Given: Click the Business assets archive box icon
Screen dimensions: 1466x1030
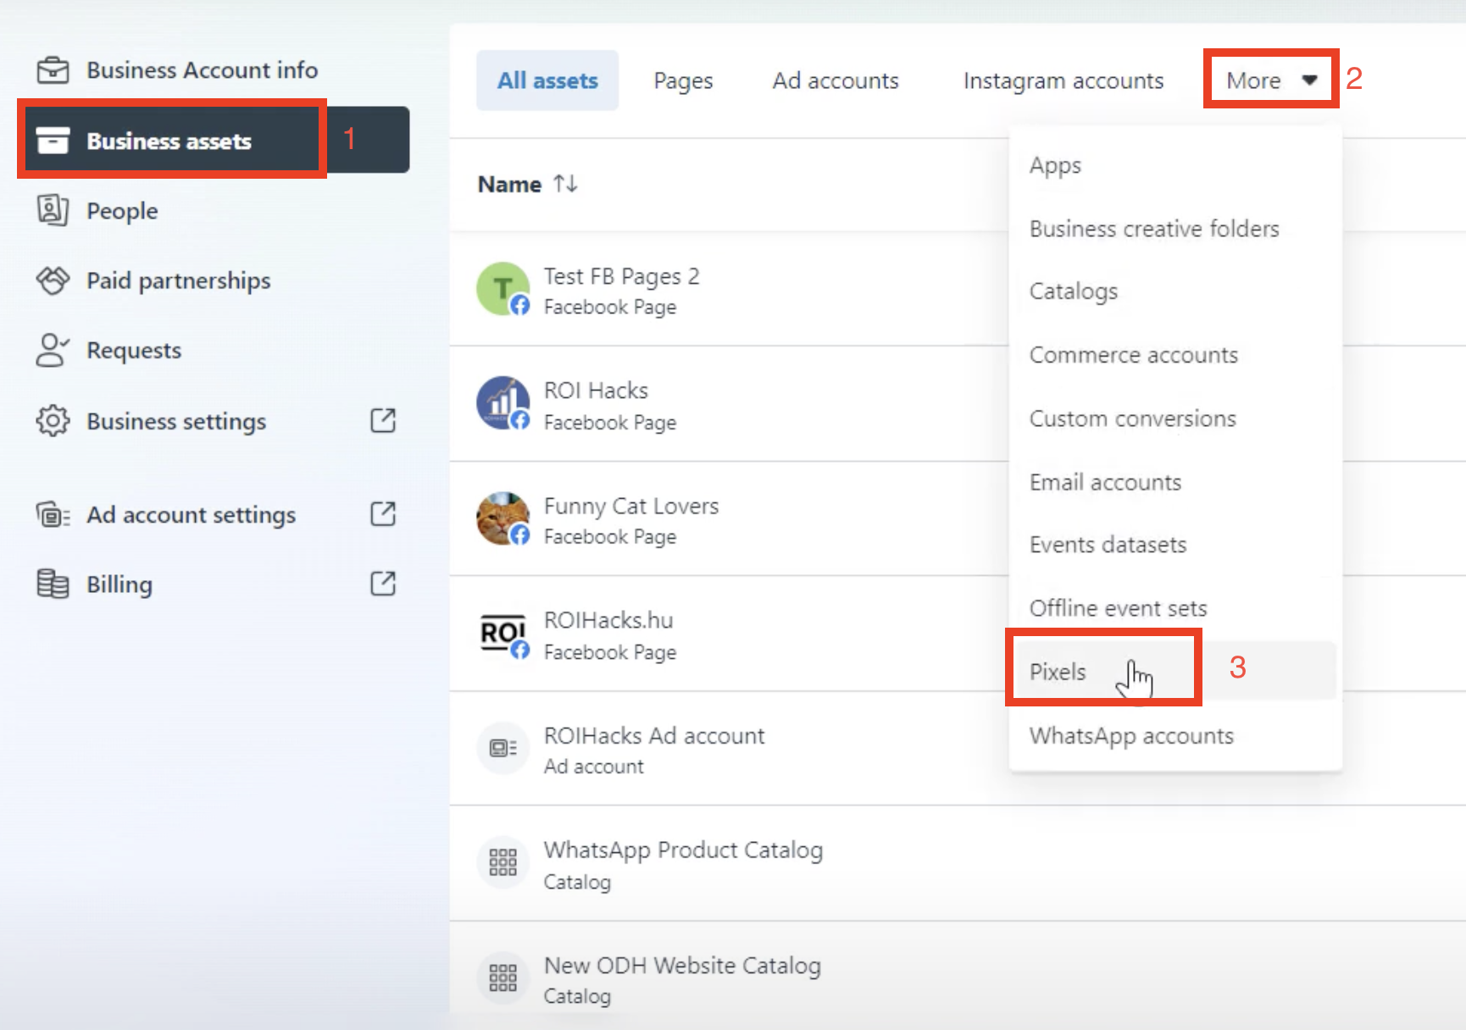Looking at the screenshot, I should pyautogui.click(x=53, y=141).
